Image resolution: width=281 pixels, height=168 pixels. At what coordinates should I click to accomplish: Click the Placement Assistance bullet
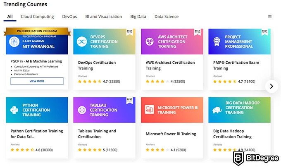click(26, 74)
